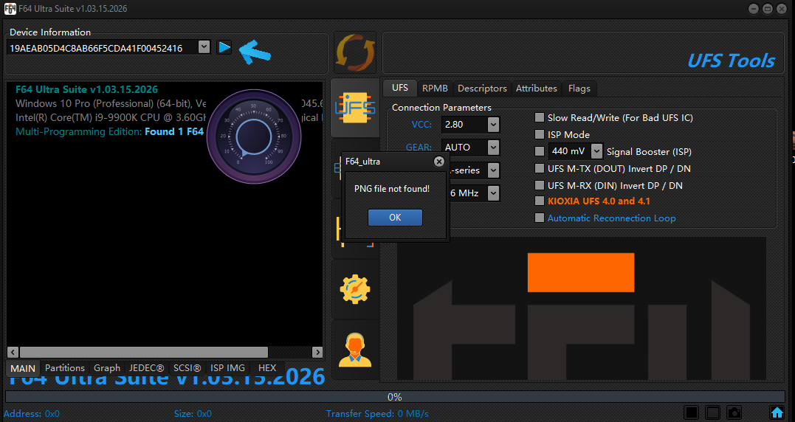Viewport: 795px width, 422px height.
Task: Open the user support sidebar icon
Action: pyautogui.click(x=355, y=349)
